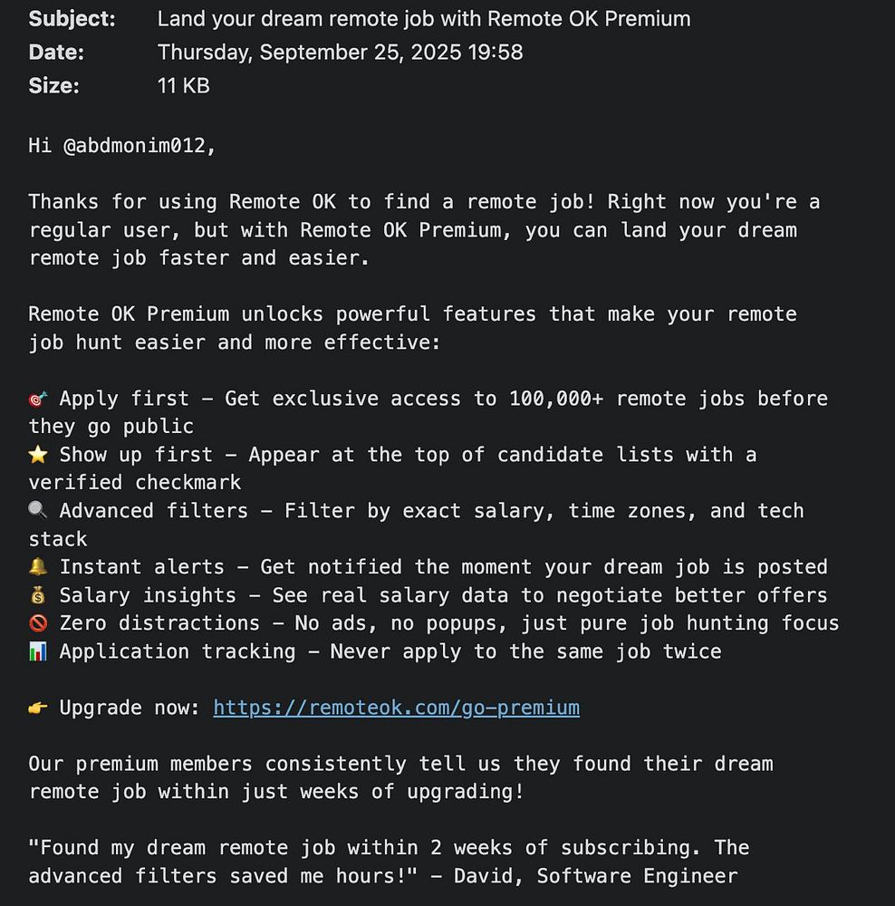
Task: Click the Subject field label
Action: (x=72, y=18)
